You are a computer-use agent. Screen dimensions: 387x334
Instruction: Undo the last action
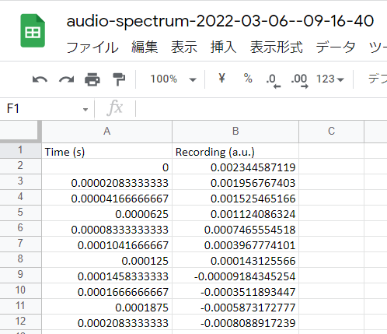tap(40, 79)
